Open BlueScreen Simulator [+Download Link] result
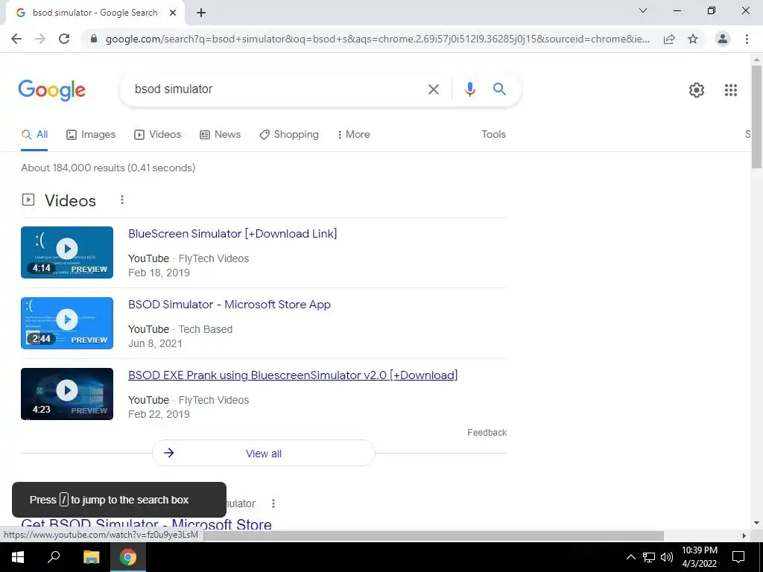This screenshot has width=763, height=572. click(232, 233)
